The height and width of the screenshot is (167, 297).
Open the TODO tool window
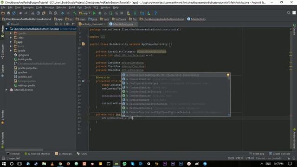tap(82, 154)
